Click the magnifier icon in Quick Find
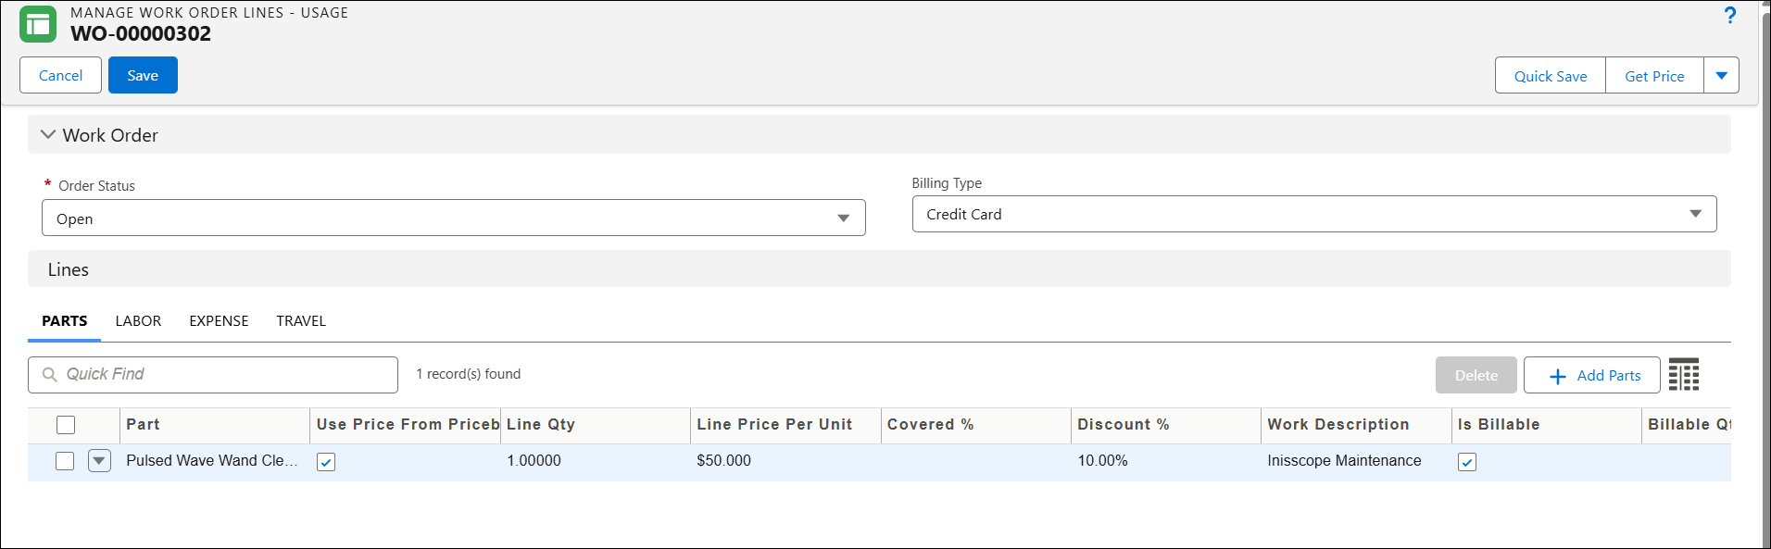 [50, 375]
